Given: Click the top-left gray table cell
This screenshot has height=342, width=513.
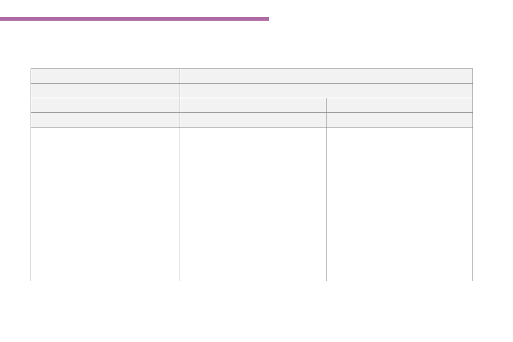Looking at the screenshot, I should click(x=105, y=76).
